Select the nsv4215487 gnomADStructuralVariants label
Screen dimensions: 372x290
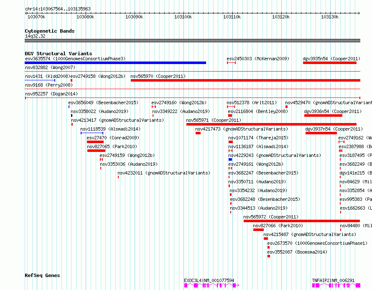coord(310,234)
